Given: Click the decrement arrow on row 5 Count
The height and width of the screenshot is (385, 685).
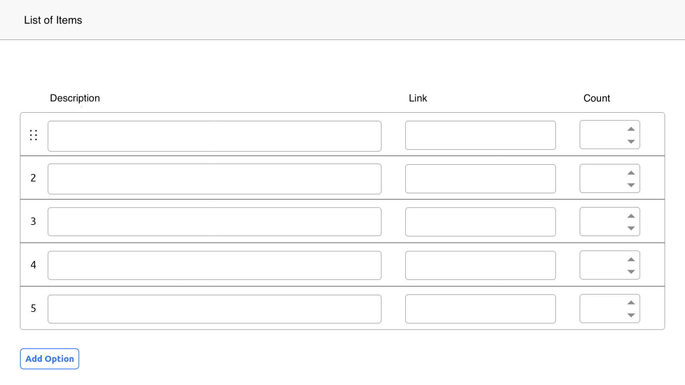Looking at the screenshot, I should click(630, 315).
